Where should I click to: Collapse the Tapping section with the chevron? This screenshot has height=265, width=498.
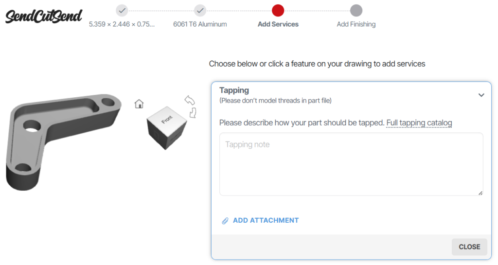pos(481,95)
